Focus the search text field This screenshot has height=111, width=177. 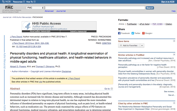(x=95, y=8)
